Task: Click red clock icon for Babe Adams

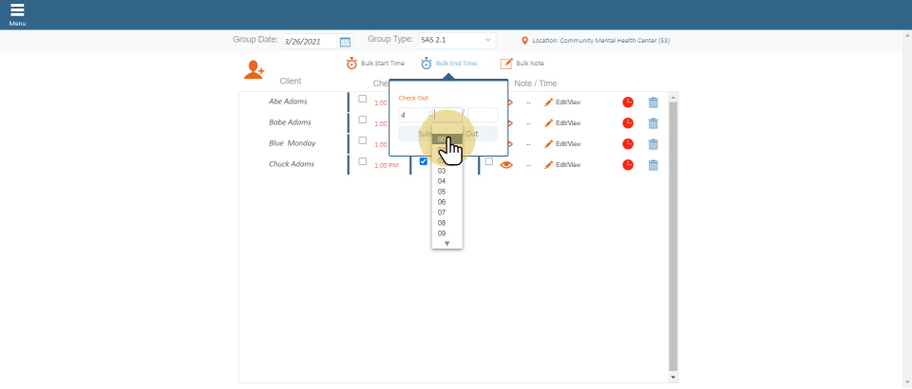Action: click(628, 123)
